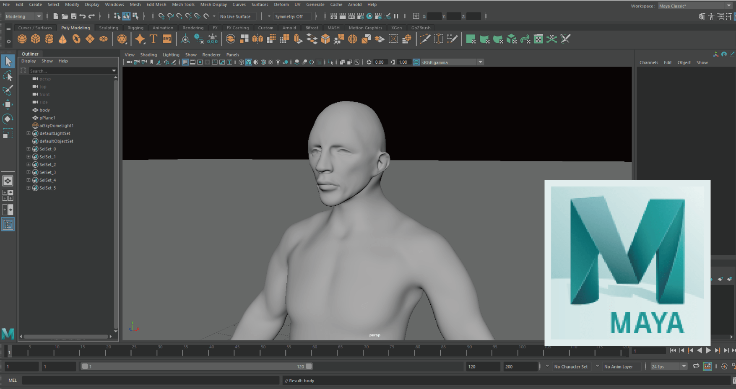Screen dimensions: 736x389
Task: Open the 24 fps frame rate dropdown
Action: [x=669, y=366]
